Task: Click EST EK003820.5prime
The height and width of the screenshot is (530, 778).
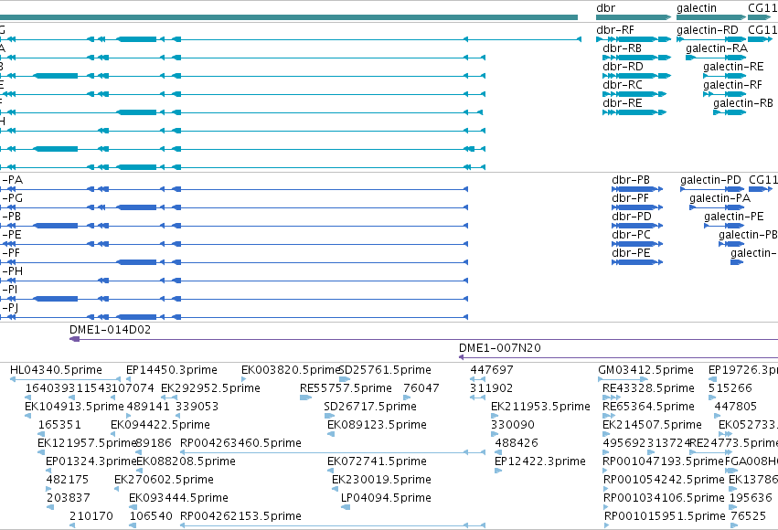Action: coord(290,370)
